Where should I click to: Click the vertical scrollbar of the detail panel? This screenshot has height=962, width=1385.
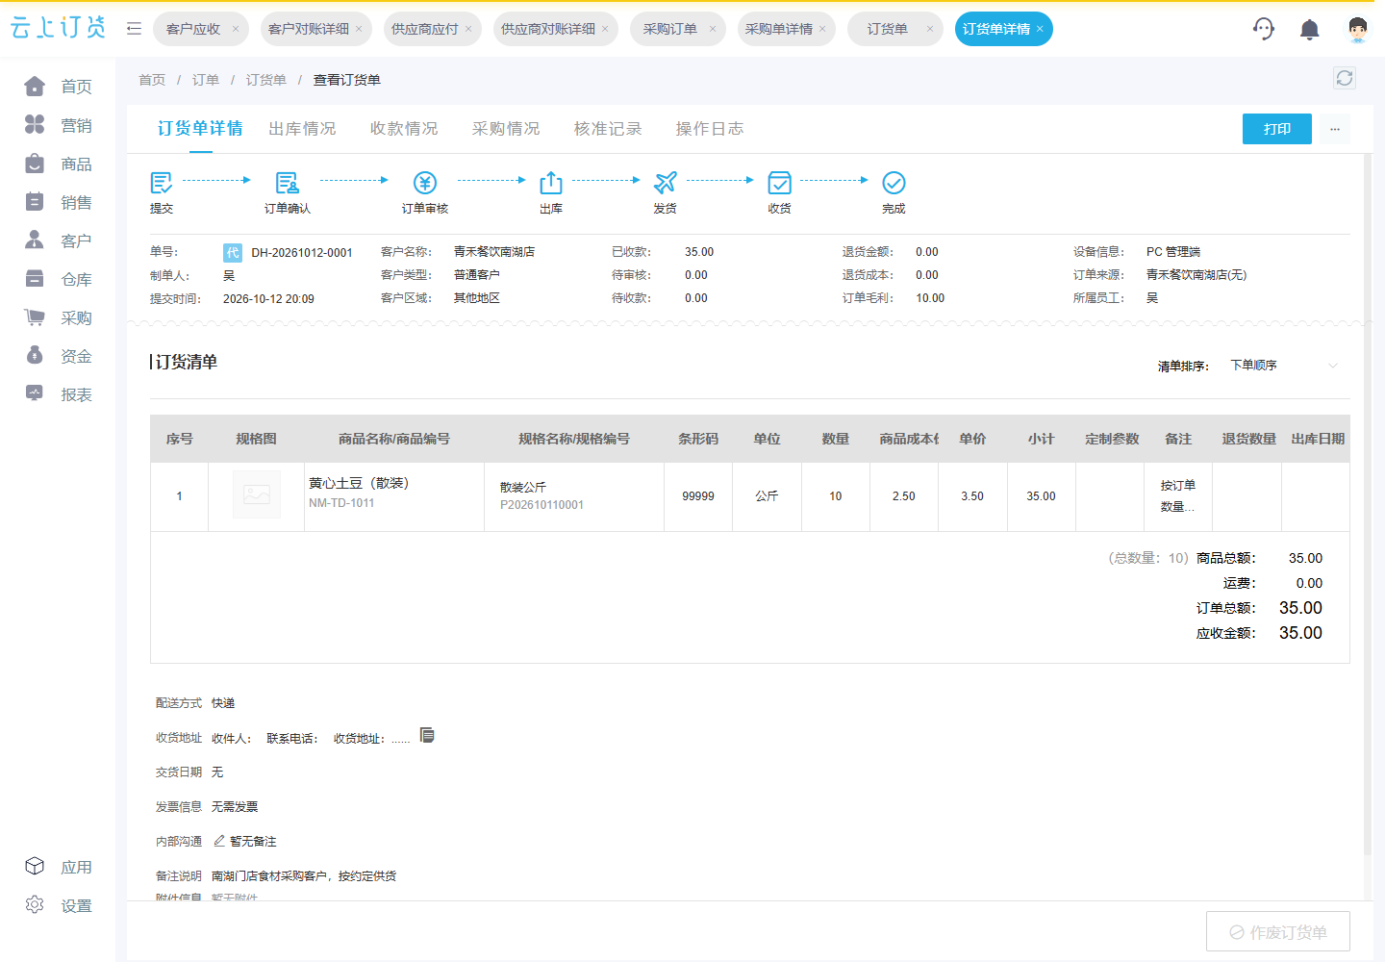coord(1367,505)
